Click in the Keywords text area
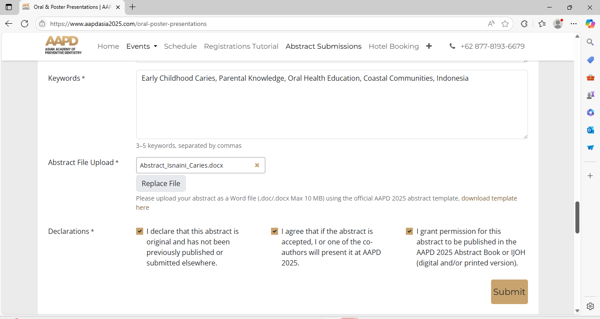Viewport: 600px width, 319px height. point(332,104)
